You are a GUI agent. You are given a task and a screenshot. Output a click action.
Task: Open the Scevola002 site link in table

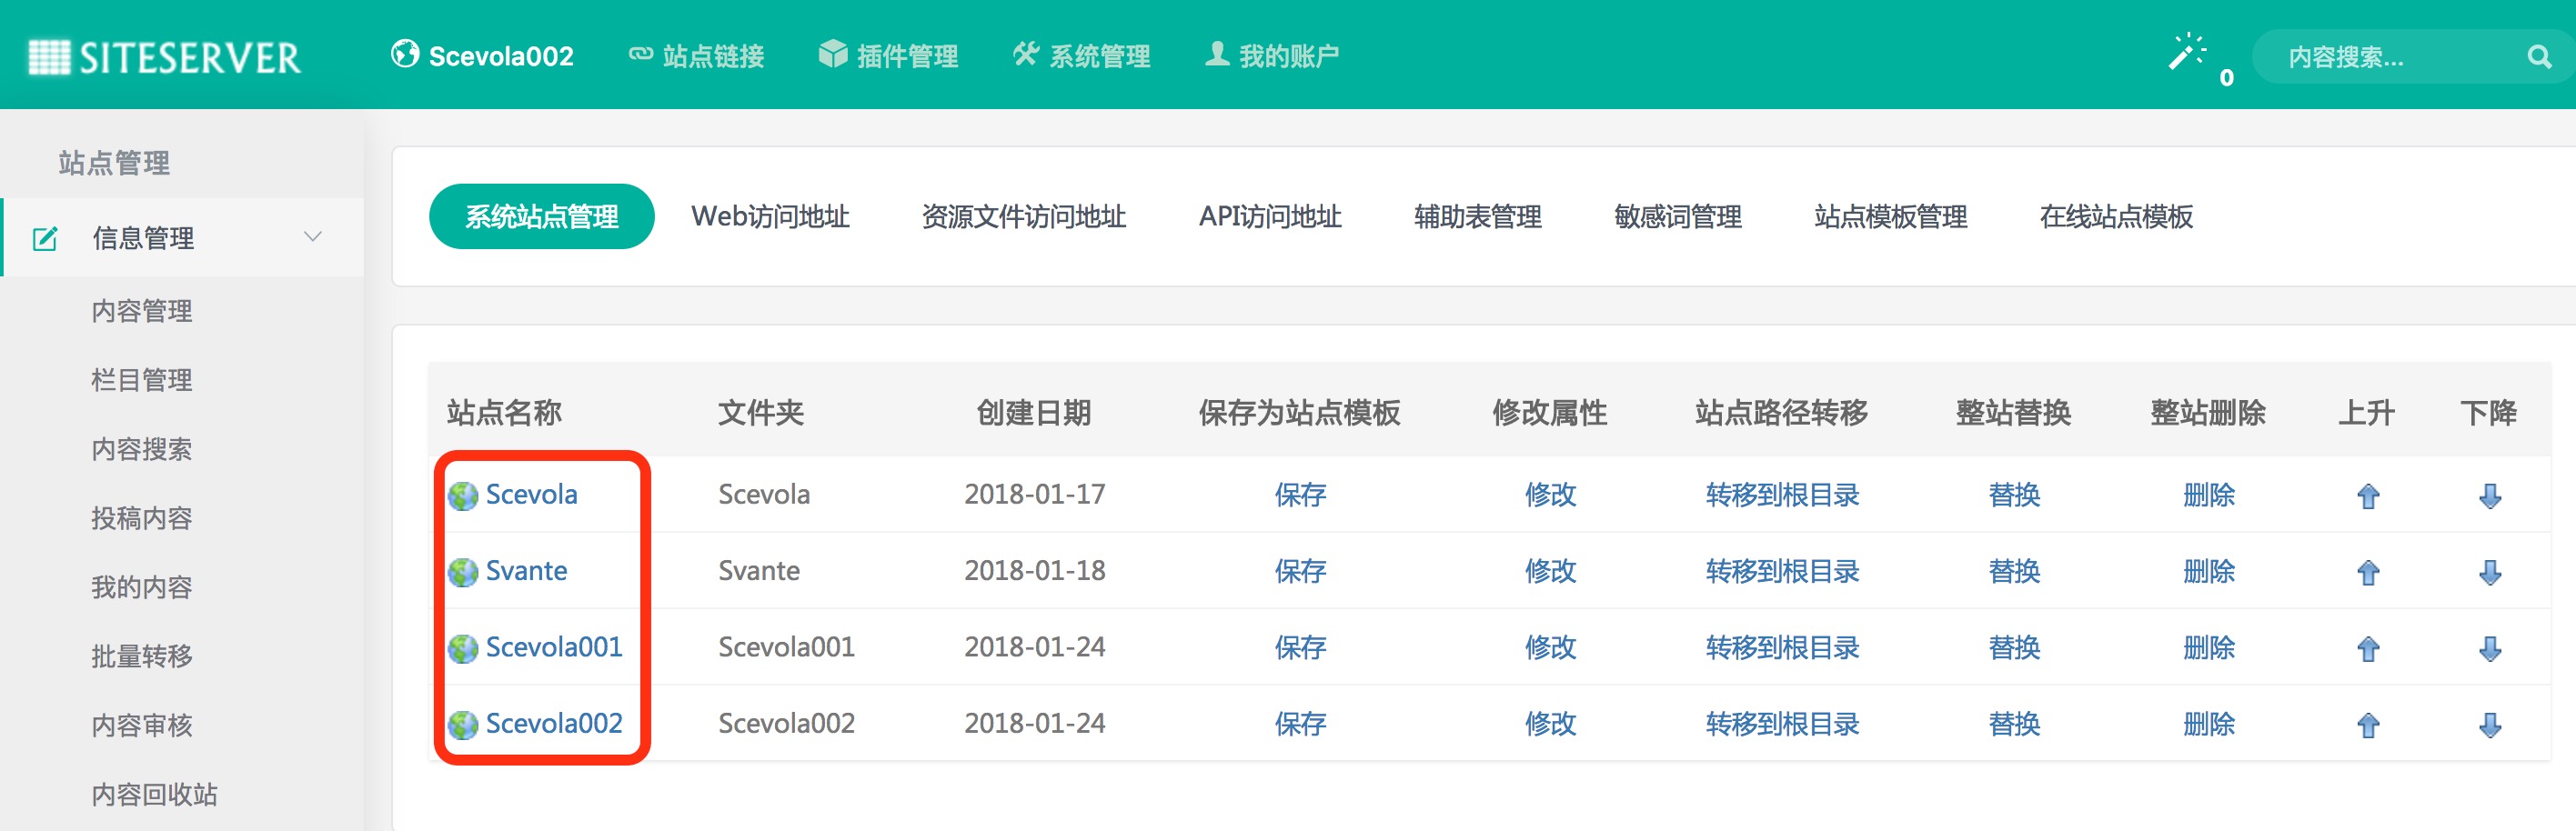point(554,723)
